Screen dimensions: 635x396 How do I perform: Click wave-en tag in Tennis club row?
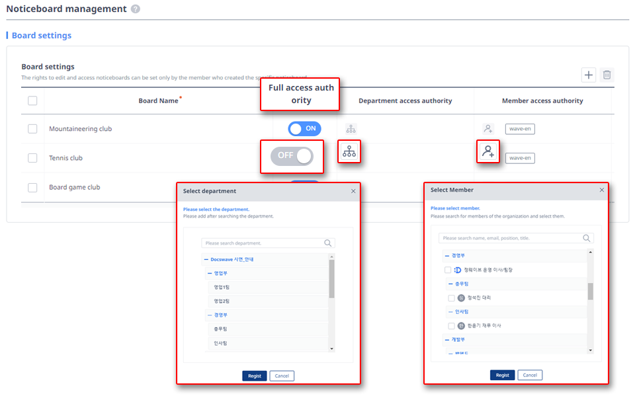point(520,158)
